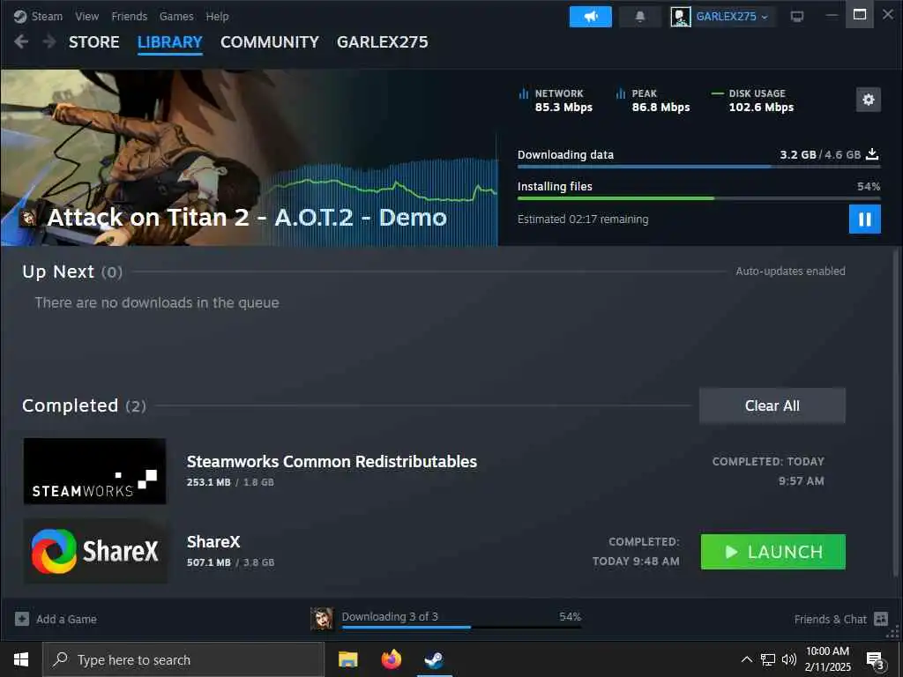This screenshot has height=677, width=903.
Task: Click the DISK USAGE 102.6 Mbps stat
Action: pyautogui.click(x=753, y=100)
